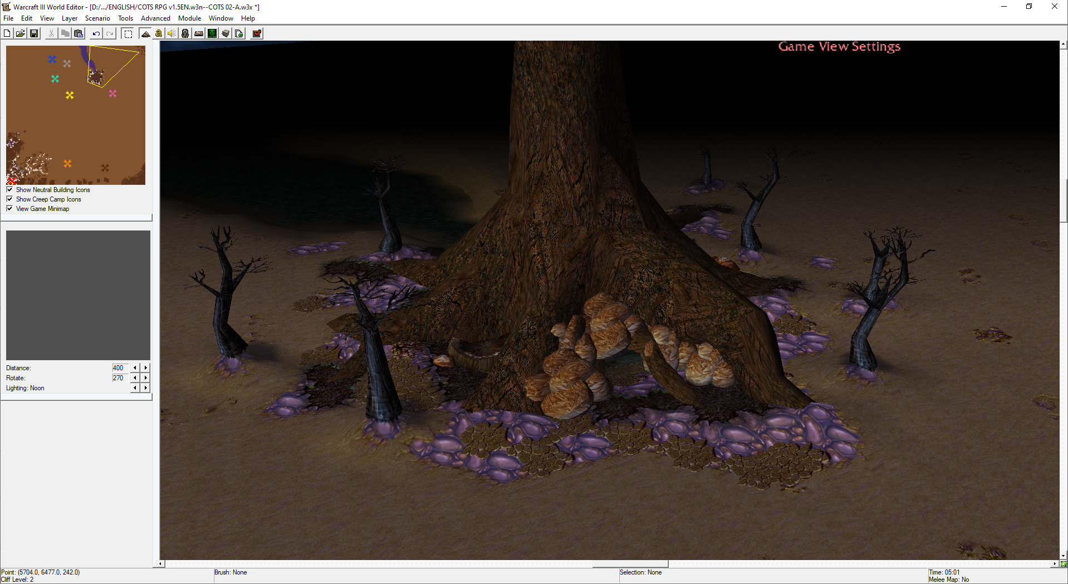The image size is (1068, 584).
Task: Click the orange start location on the minimap
Action: 67,164
